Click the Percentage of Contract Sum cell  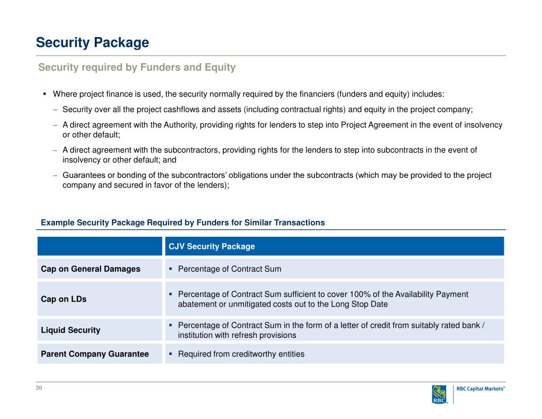click(335, 269)
